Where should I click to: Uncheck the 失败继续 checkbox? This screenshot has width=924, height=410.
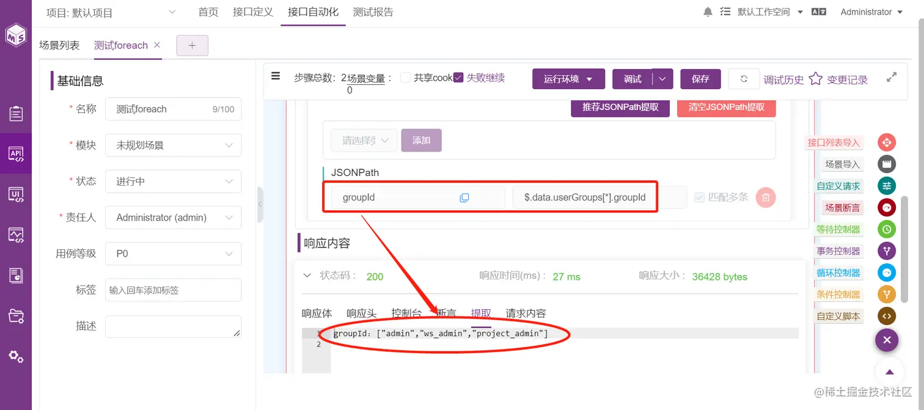coord(458,78)
